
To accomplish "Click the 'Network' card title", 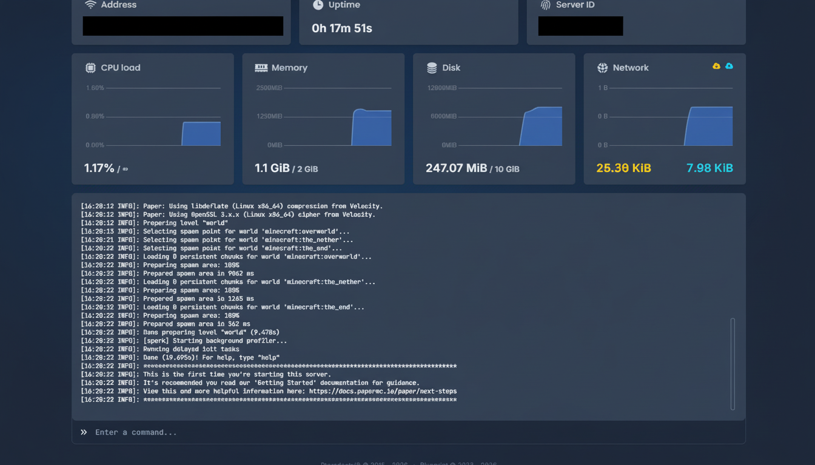I will pos(631,68).
